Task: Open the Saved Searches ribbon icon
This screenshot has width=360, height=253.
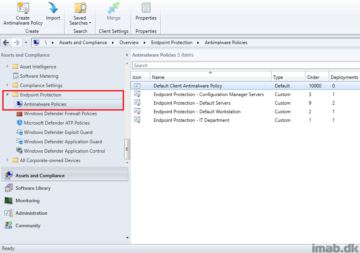Action: (x=81, y=7)
